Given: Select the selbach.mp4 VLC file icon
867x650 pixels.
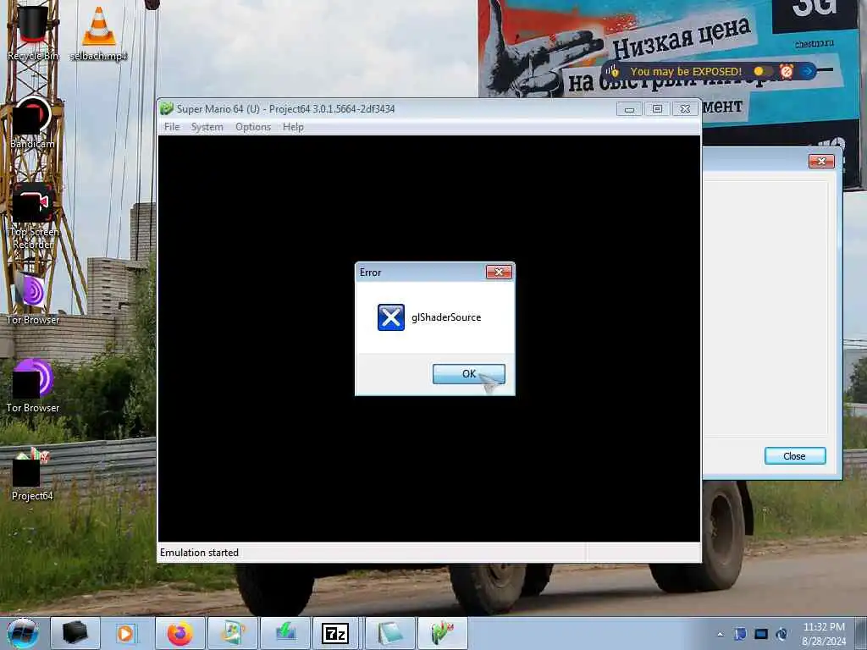Looking at the screenshot, I should (x=98, y=32).
